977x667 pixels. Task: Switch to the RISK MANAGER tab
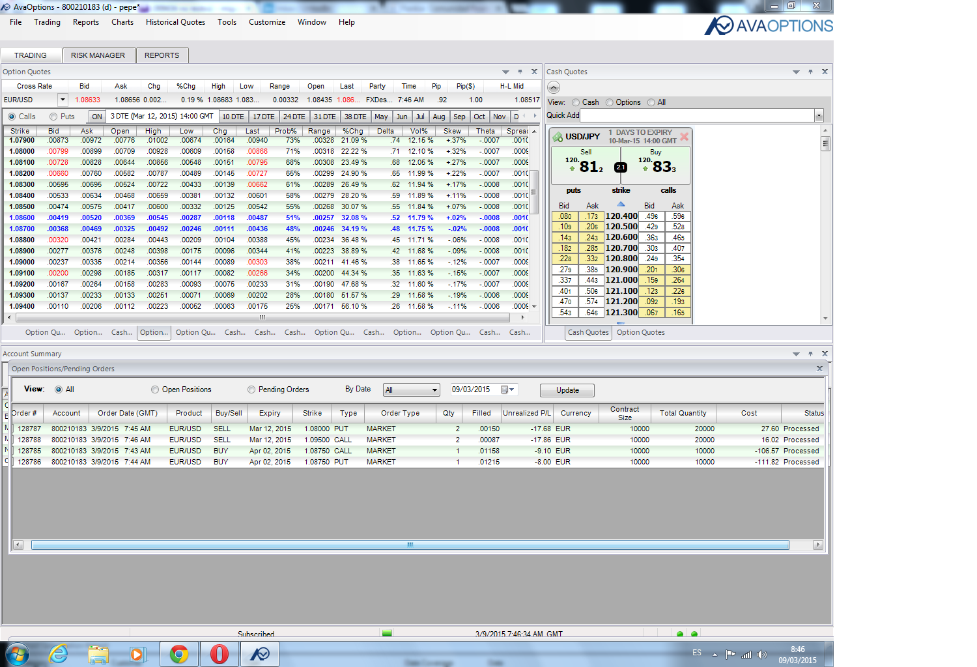98,55
